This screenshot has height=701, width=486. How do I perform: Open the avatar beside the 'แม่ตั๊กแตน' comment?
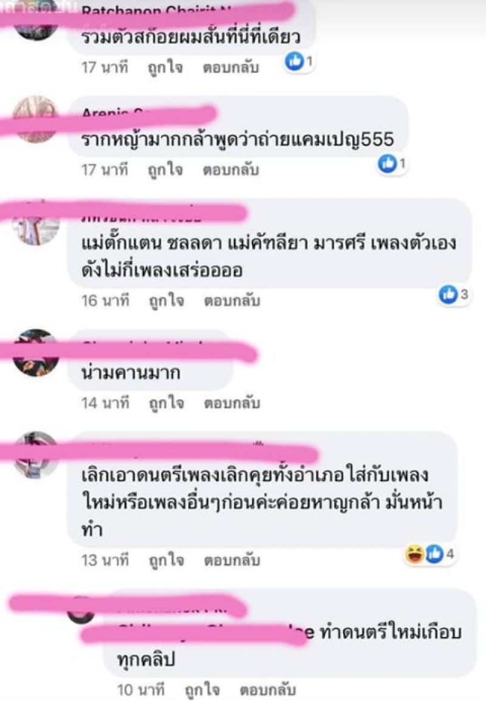pyautogui.click(x=35, y=224)
